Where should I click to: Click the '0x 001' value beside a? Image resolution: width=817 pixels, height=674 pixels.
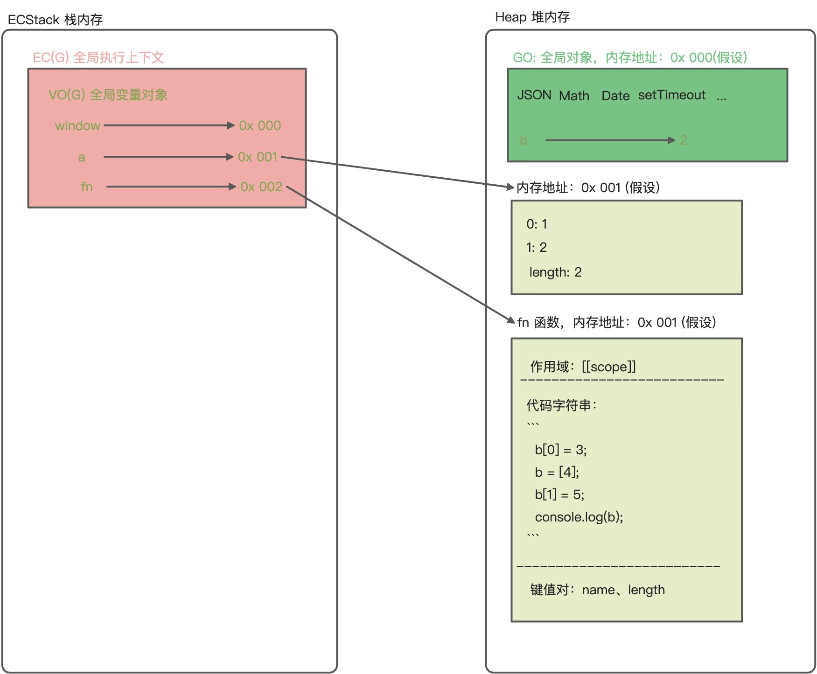coord(258,157)
